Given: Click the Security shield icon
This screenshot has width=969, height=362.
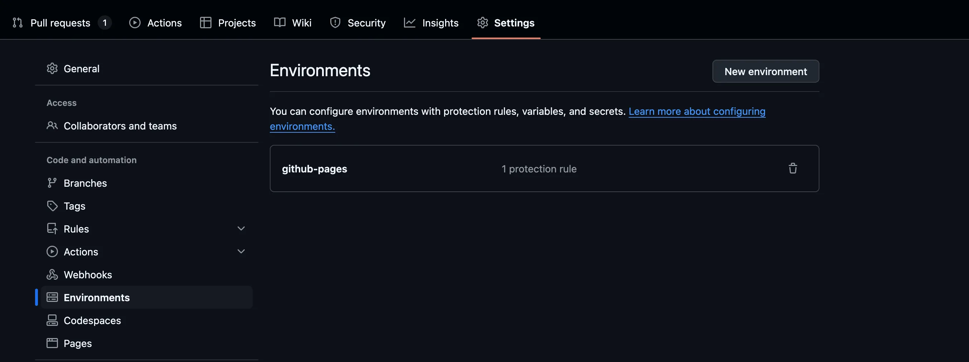Looking at the screenshot, I should [x=335, y=23].
